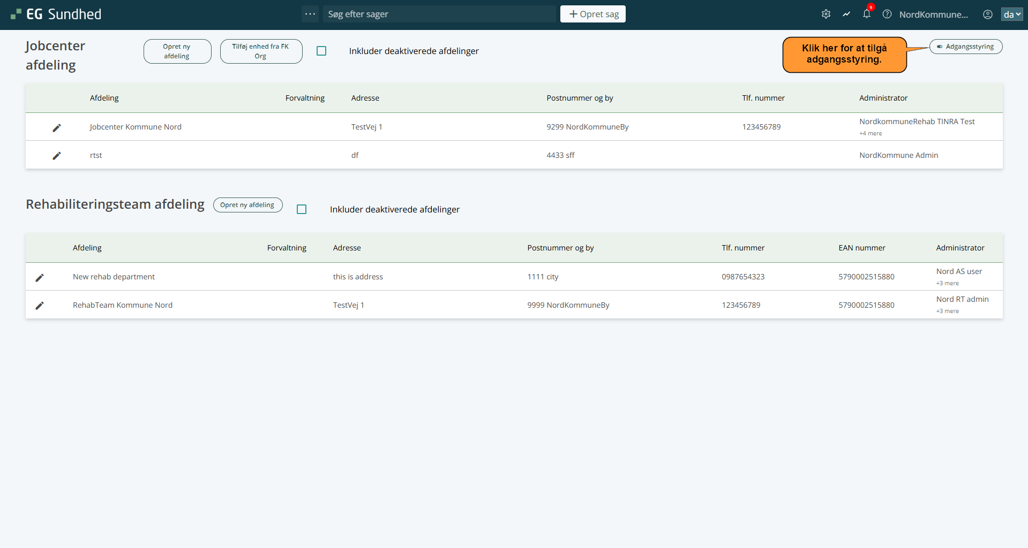Expand +4 mere administrators for Jobcenter

[871, 133]
